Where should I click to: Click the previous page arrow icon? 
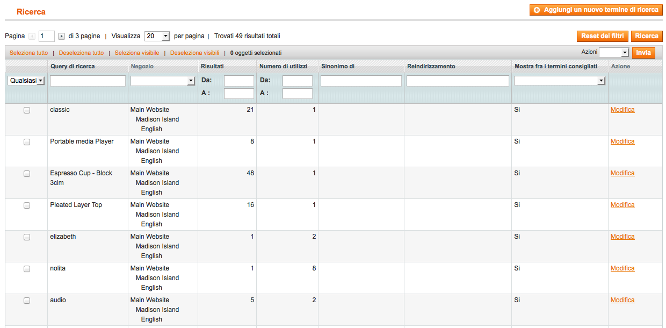click(x=32, y=37)
